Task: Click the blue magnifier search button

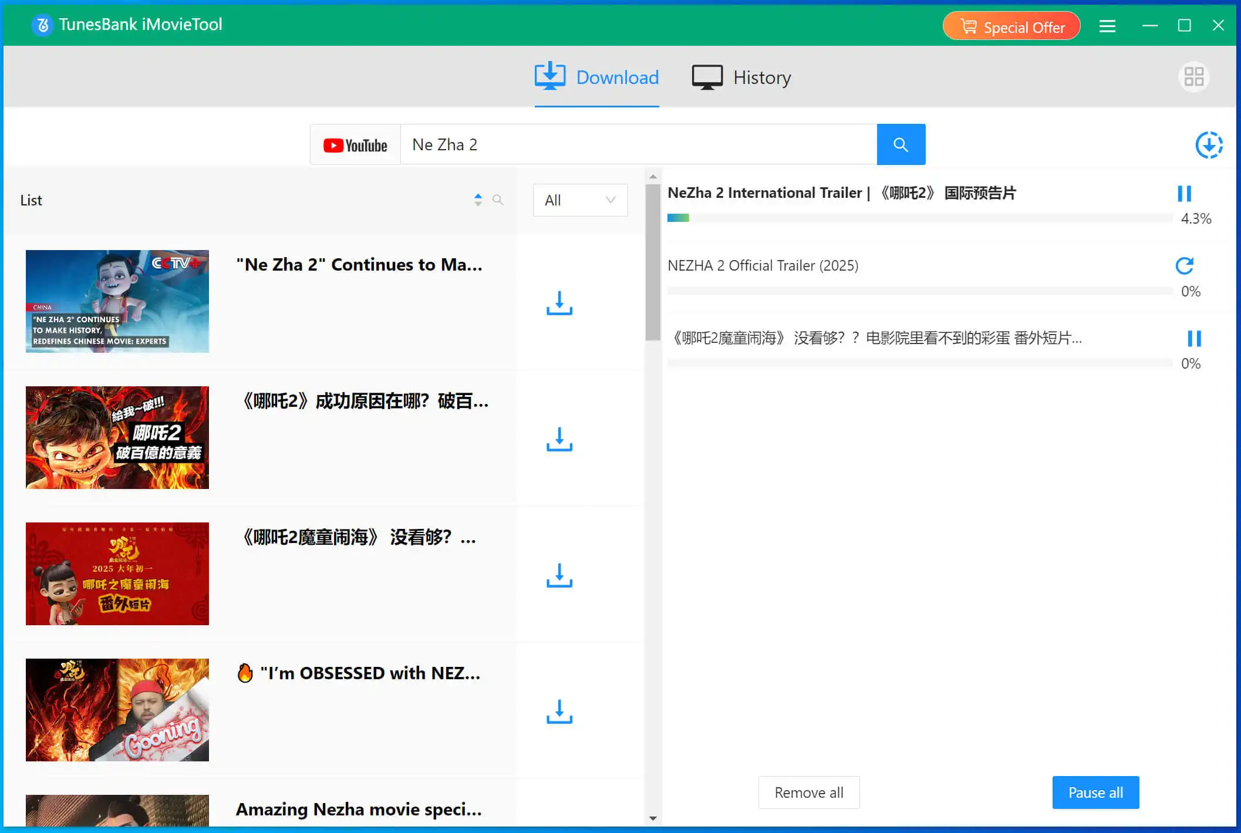Action: click(901, 144)
